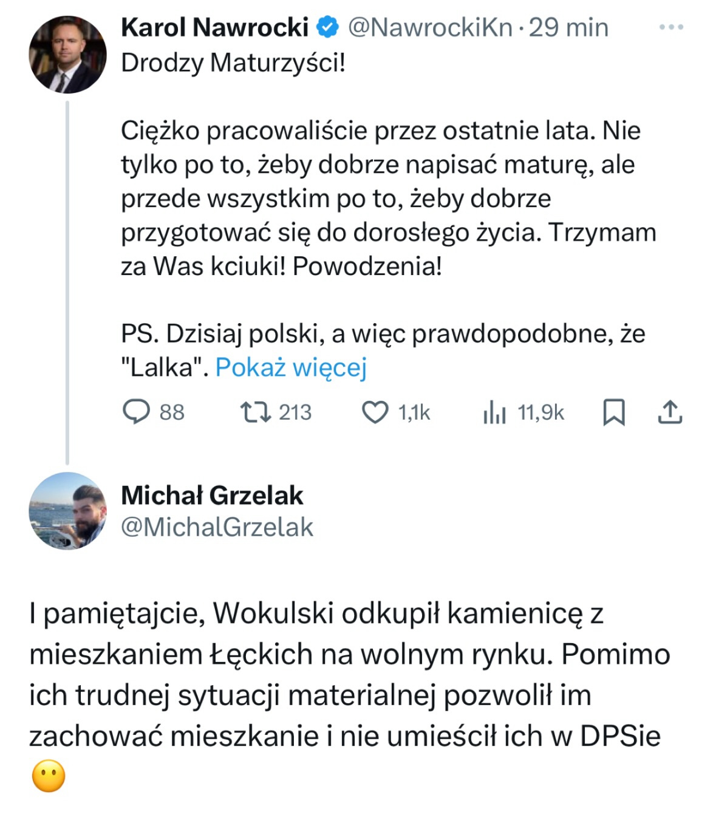Like the tweet with heart icon
This screenshot has height=829, width=716.
point(375,412)
